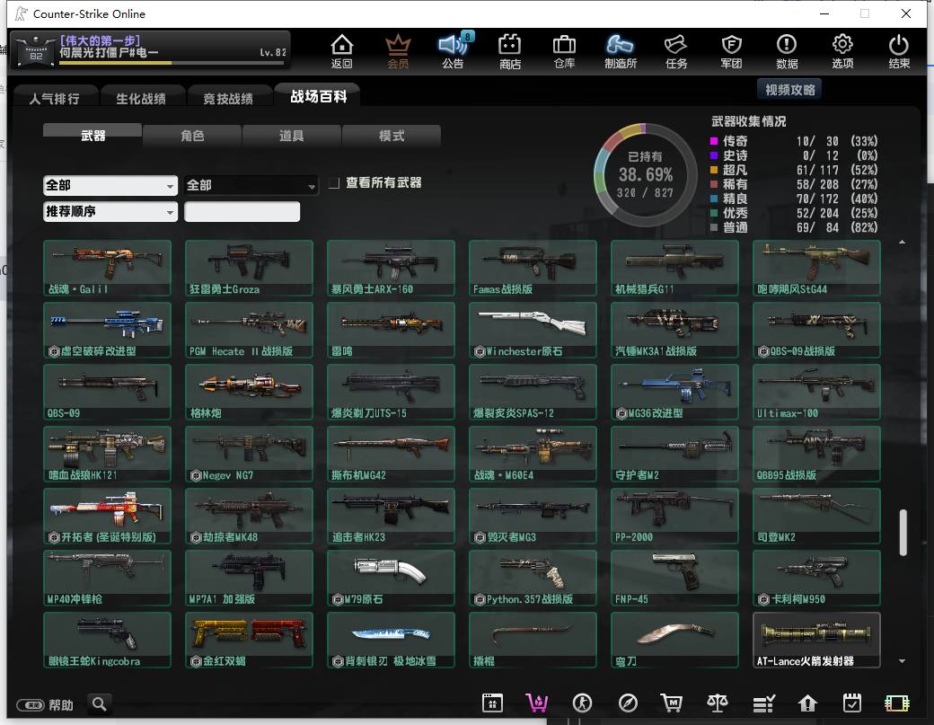Check the 查看所有武器 checkbox
Image resolution: width=934 pixels, height=725 pixels.
pyautogui.click(x=334, y=183)
